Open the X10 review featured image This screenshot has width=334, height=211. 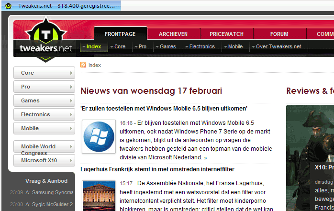pos(310,158)
